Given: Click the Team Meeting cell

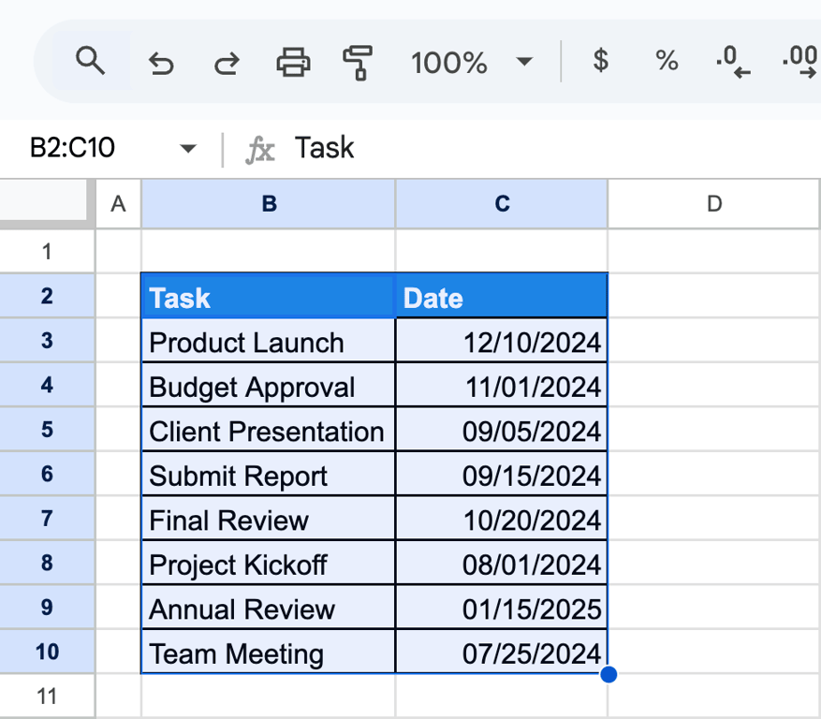Looking at the screenshot, I should point(269,652).
